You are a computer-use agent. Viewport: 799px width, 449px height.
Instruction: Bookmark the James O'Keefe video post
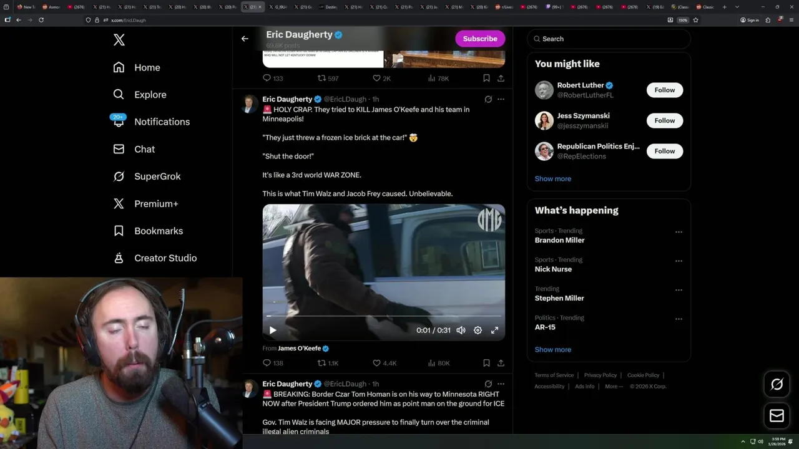pyautogui.click(x=486, y=363)
